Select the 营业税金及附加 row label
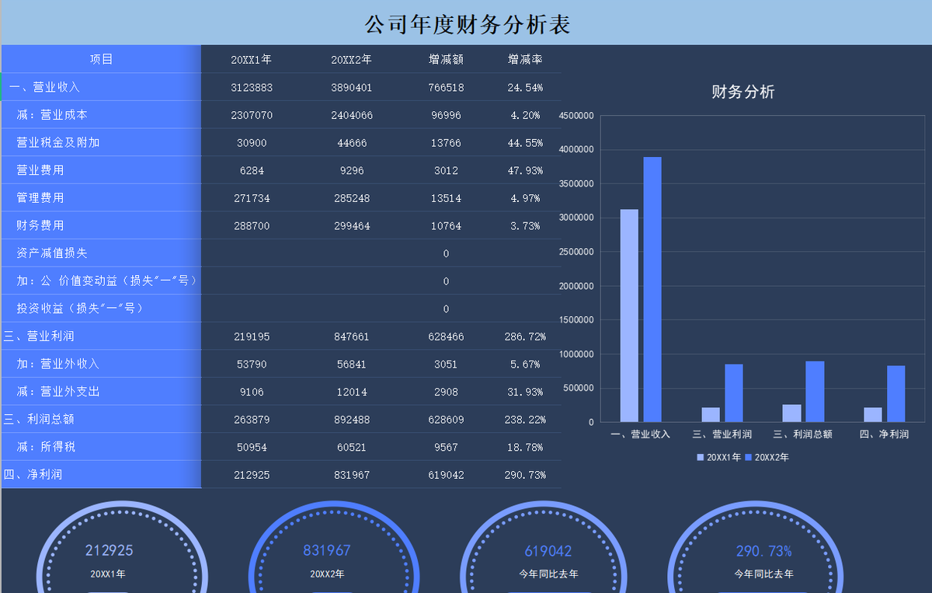The width and height of the screenshot is (932, 593). point(58,143)
